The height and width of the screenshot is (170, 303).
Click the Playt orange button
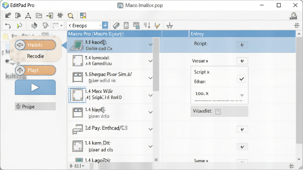coord(36,70)
